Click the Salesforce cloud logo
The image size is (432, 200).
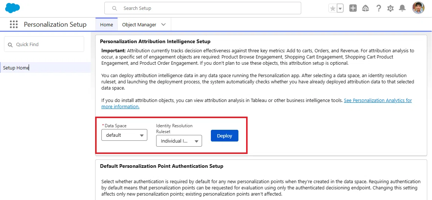pos(12,8)
